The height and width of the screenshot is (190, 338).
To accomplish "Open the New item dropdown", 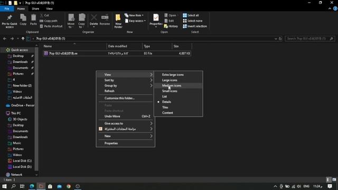I will point(134,15).
